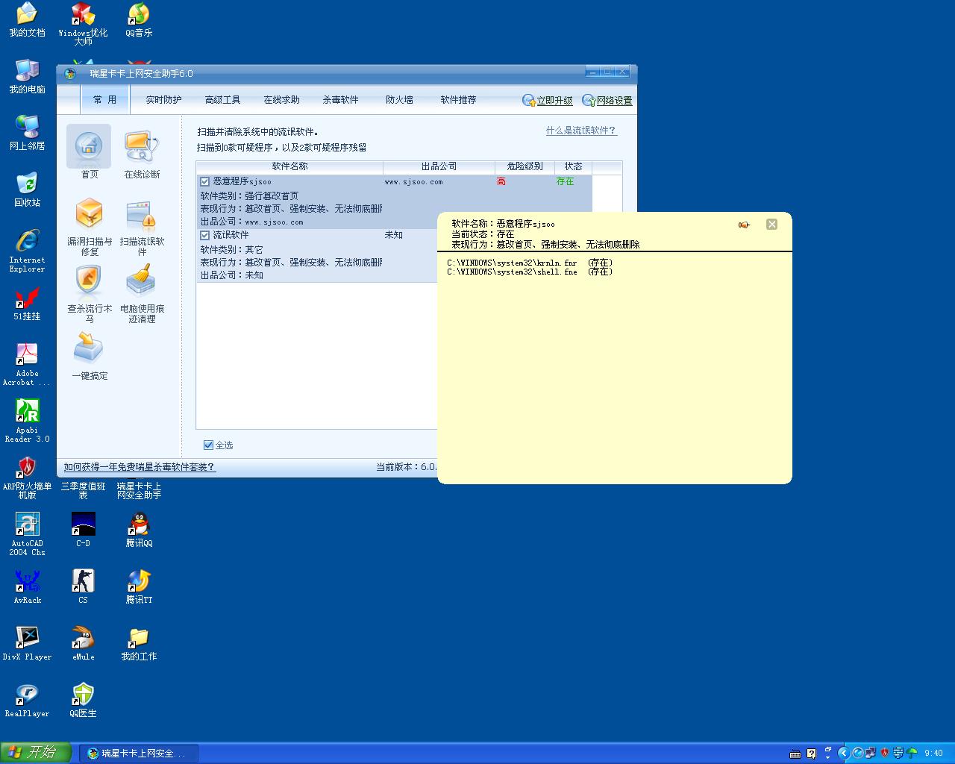
Task: Select the 瑞星卡卡上网安全助手 desktop label
Action: 139,490
